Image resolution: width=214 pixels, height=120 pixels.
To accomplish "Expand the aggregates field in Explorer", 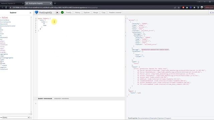I will point(4,54).
